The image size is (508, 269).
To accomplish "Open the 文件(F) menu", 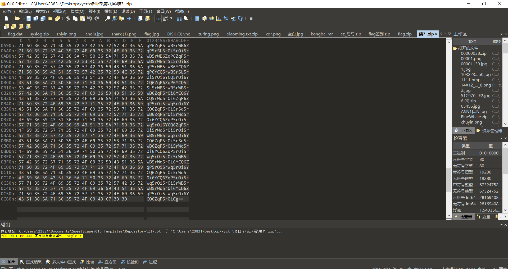I will click(8, 11).
